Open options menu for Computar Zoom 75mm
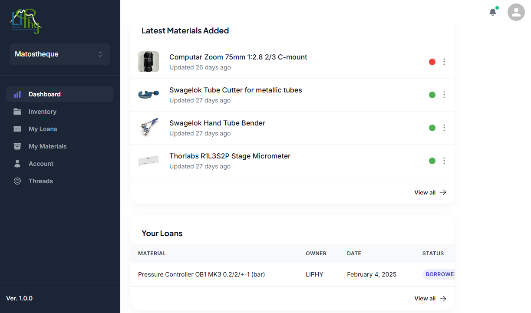The image size is (531, 313). (444, 62)
